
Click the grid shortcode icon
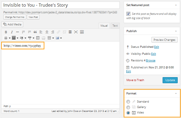click(6, 38)
